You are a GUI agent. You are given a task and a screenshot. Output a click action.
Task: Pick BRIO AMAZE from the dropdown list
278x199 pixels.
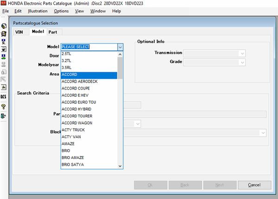coord(73,158)
